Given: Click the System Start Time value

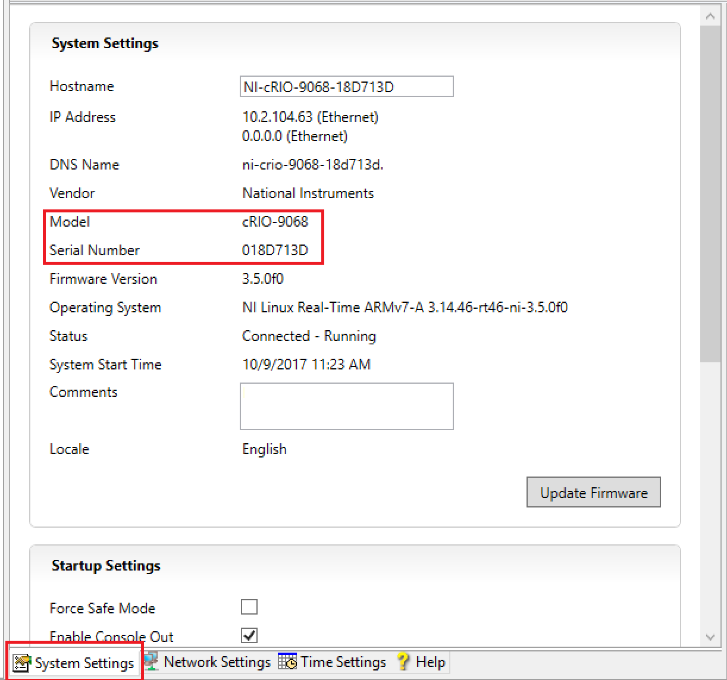Looking at the screenshot, I should pyautogui.click(x=306, y=365).
